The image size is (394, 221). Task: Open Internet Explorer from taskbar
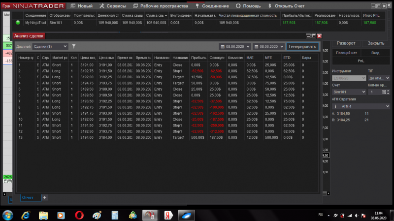coord(26,216)
